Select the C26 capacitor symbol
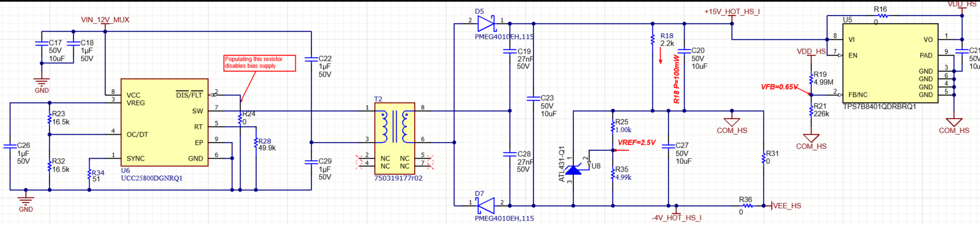 pyautogui.click(x=10, y=147)
